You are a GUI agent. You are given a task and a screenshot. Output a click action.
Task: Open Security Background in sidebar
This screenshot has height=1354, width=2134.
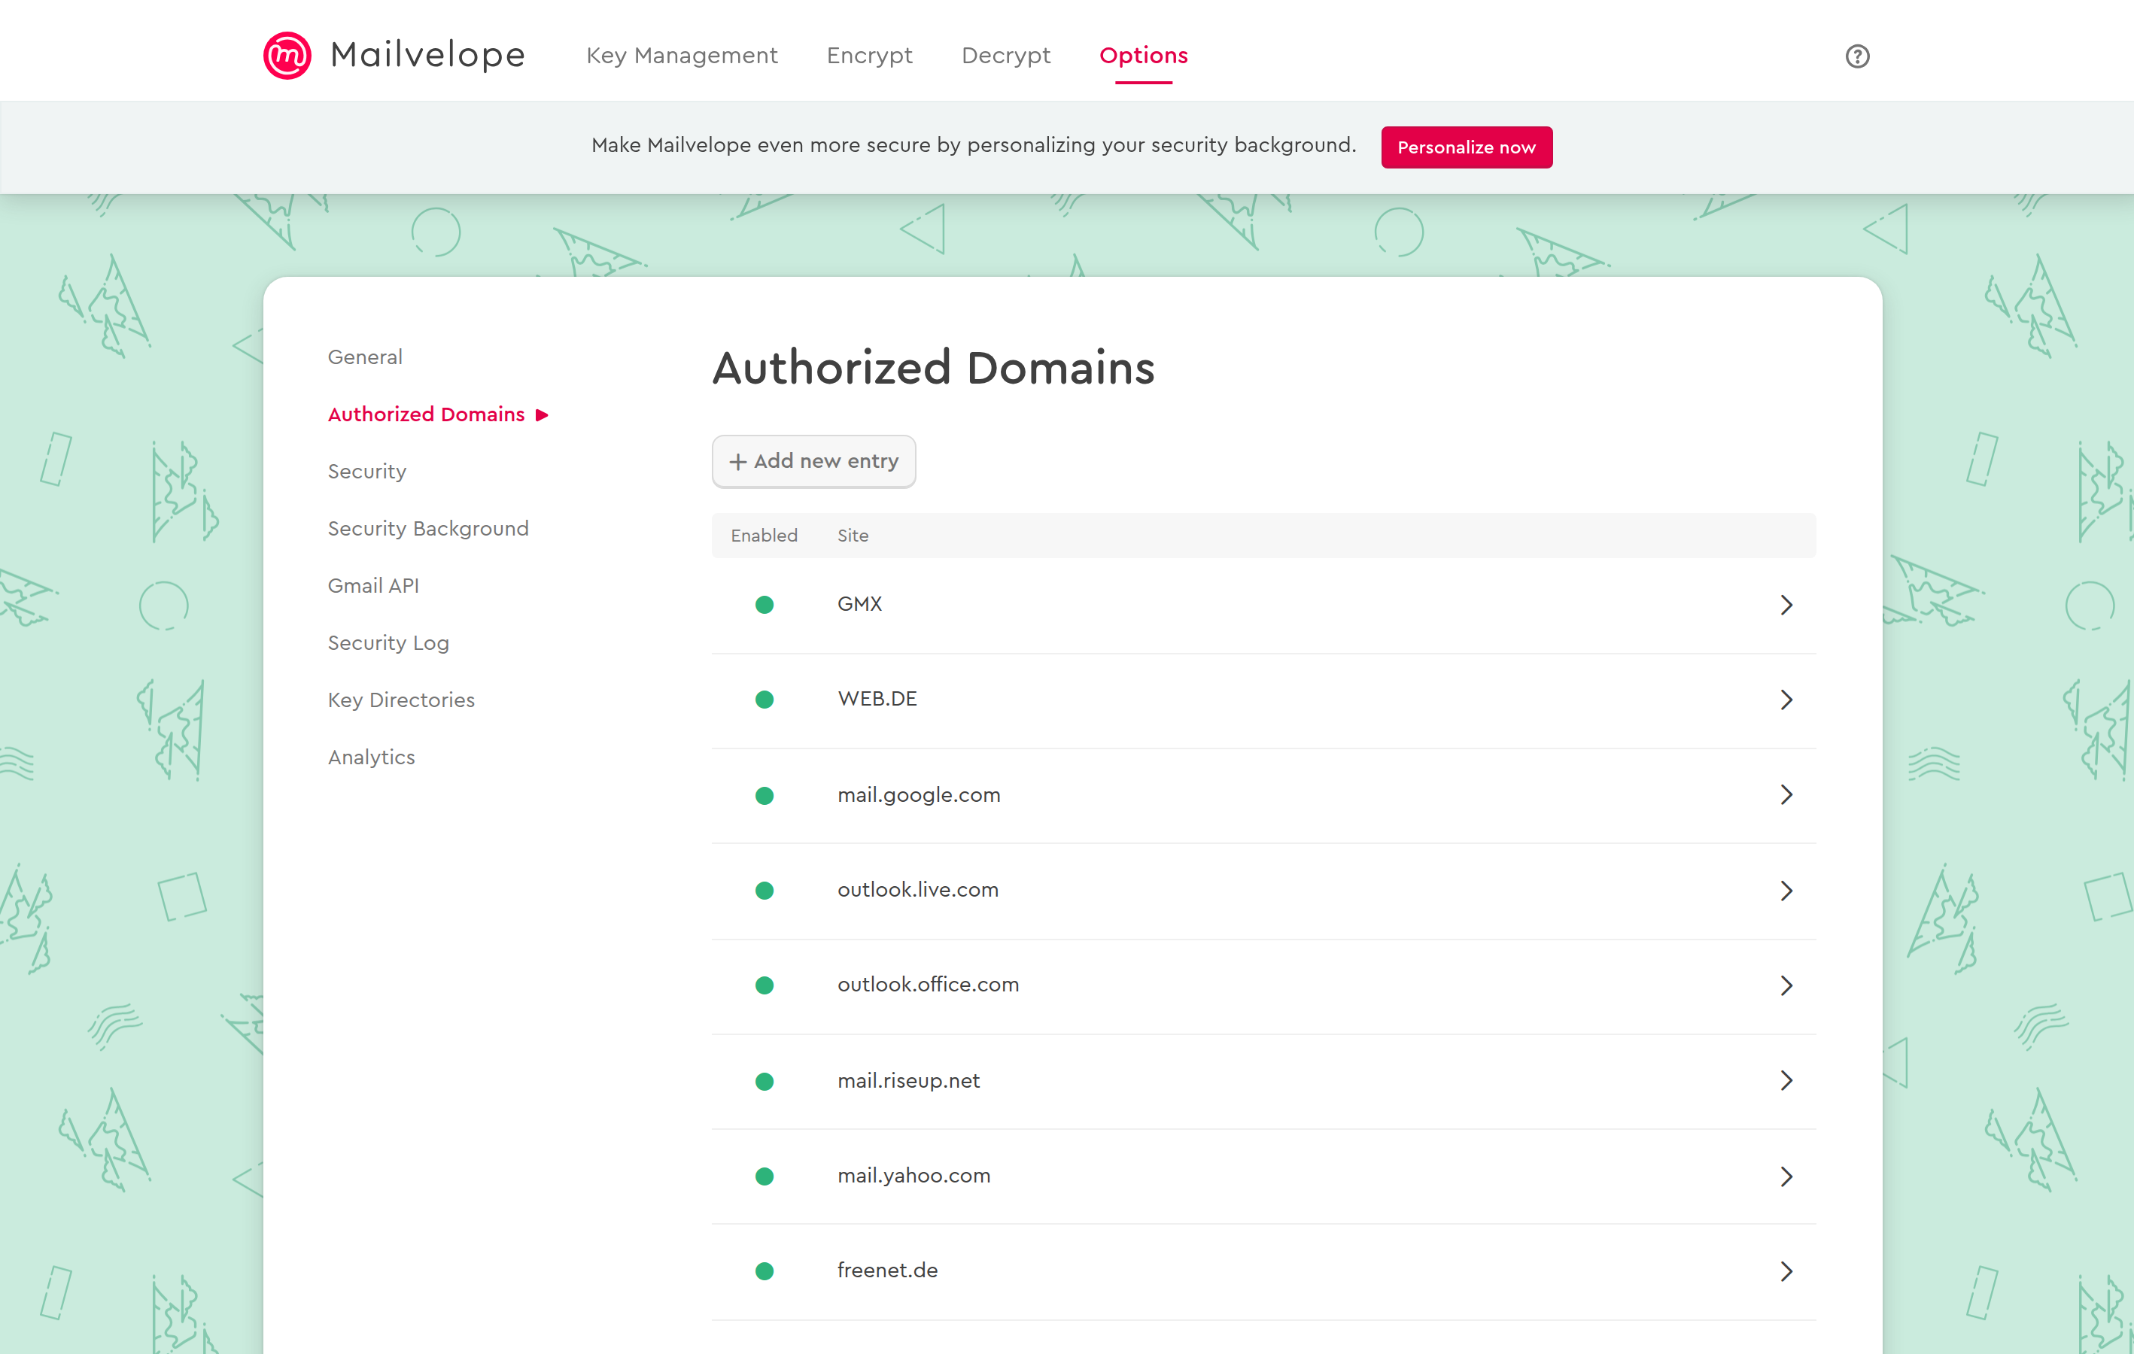[428, 529]
